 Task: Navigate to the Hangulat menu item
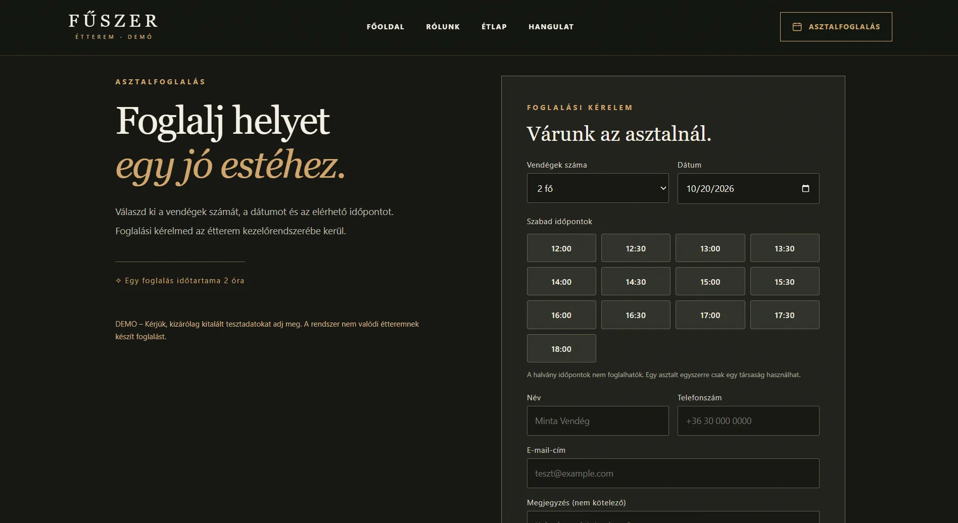click(x=551, y=27)
